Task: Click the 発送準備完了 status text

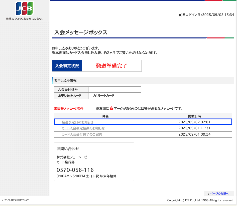Action: pyautogui.click(x=112, y=66)
